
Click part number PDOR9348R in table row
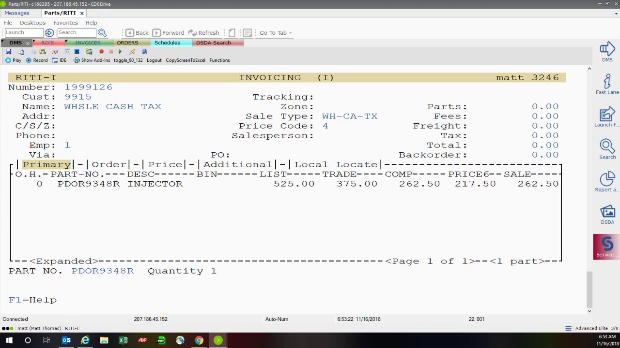click(89, 184)
